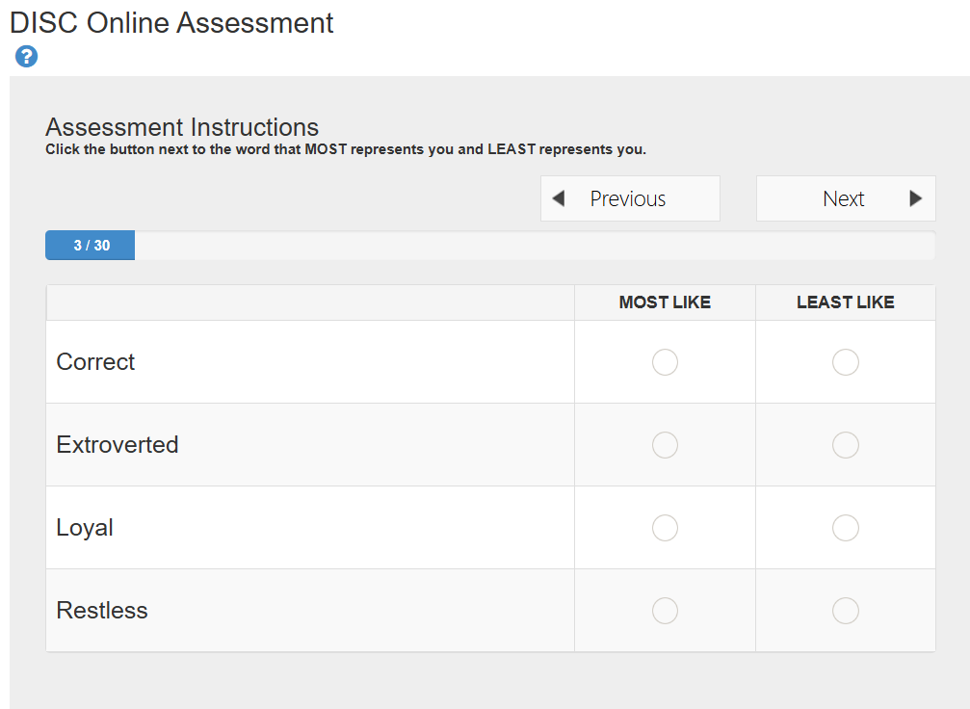This screenshot has width=970, height=709.
Task: Click the Restless row label
Action: pos(102,611)
